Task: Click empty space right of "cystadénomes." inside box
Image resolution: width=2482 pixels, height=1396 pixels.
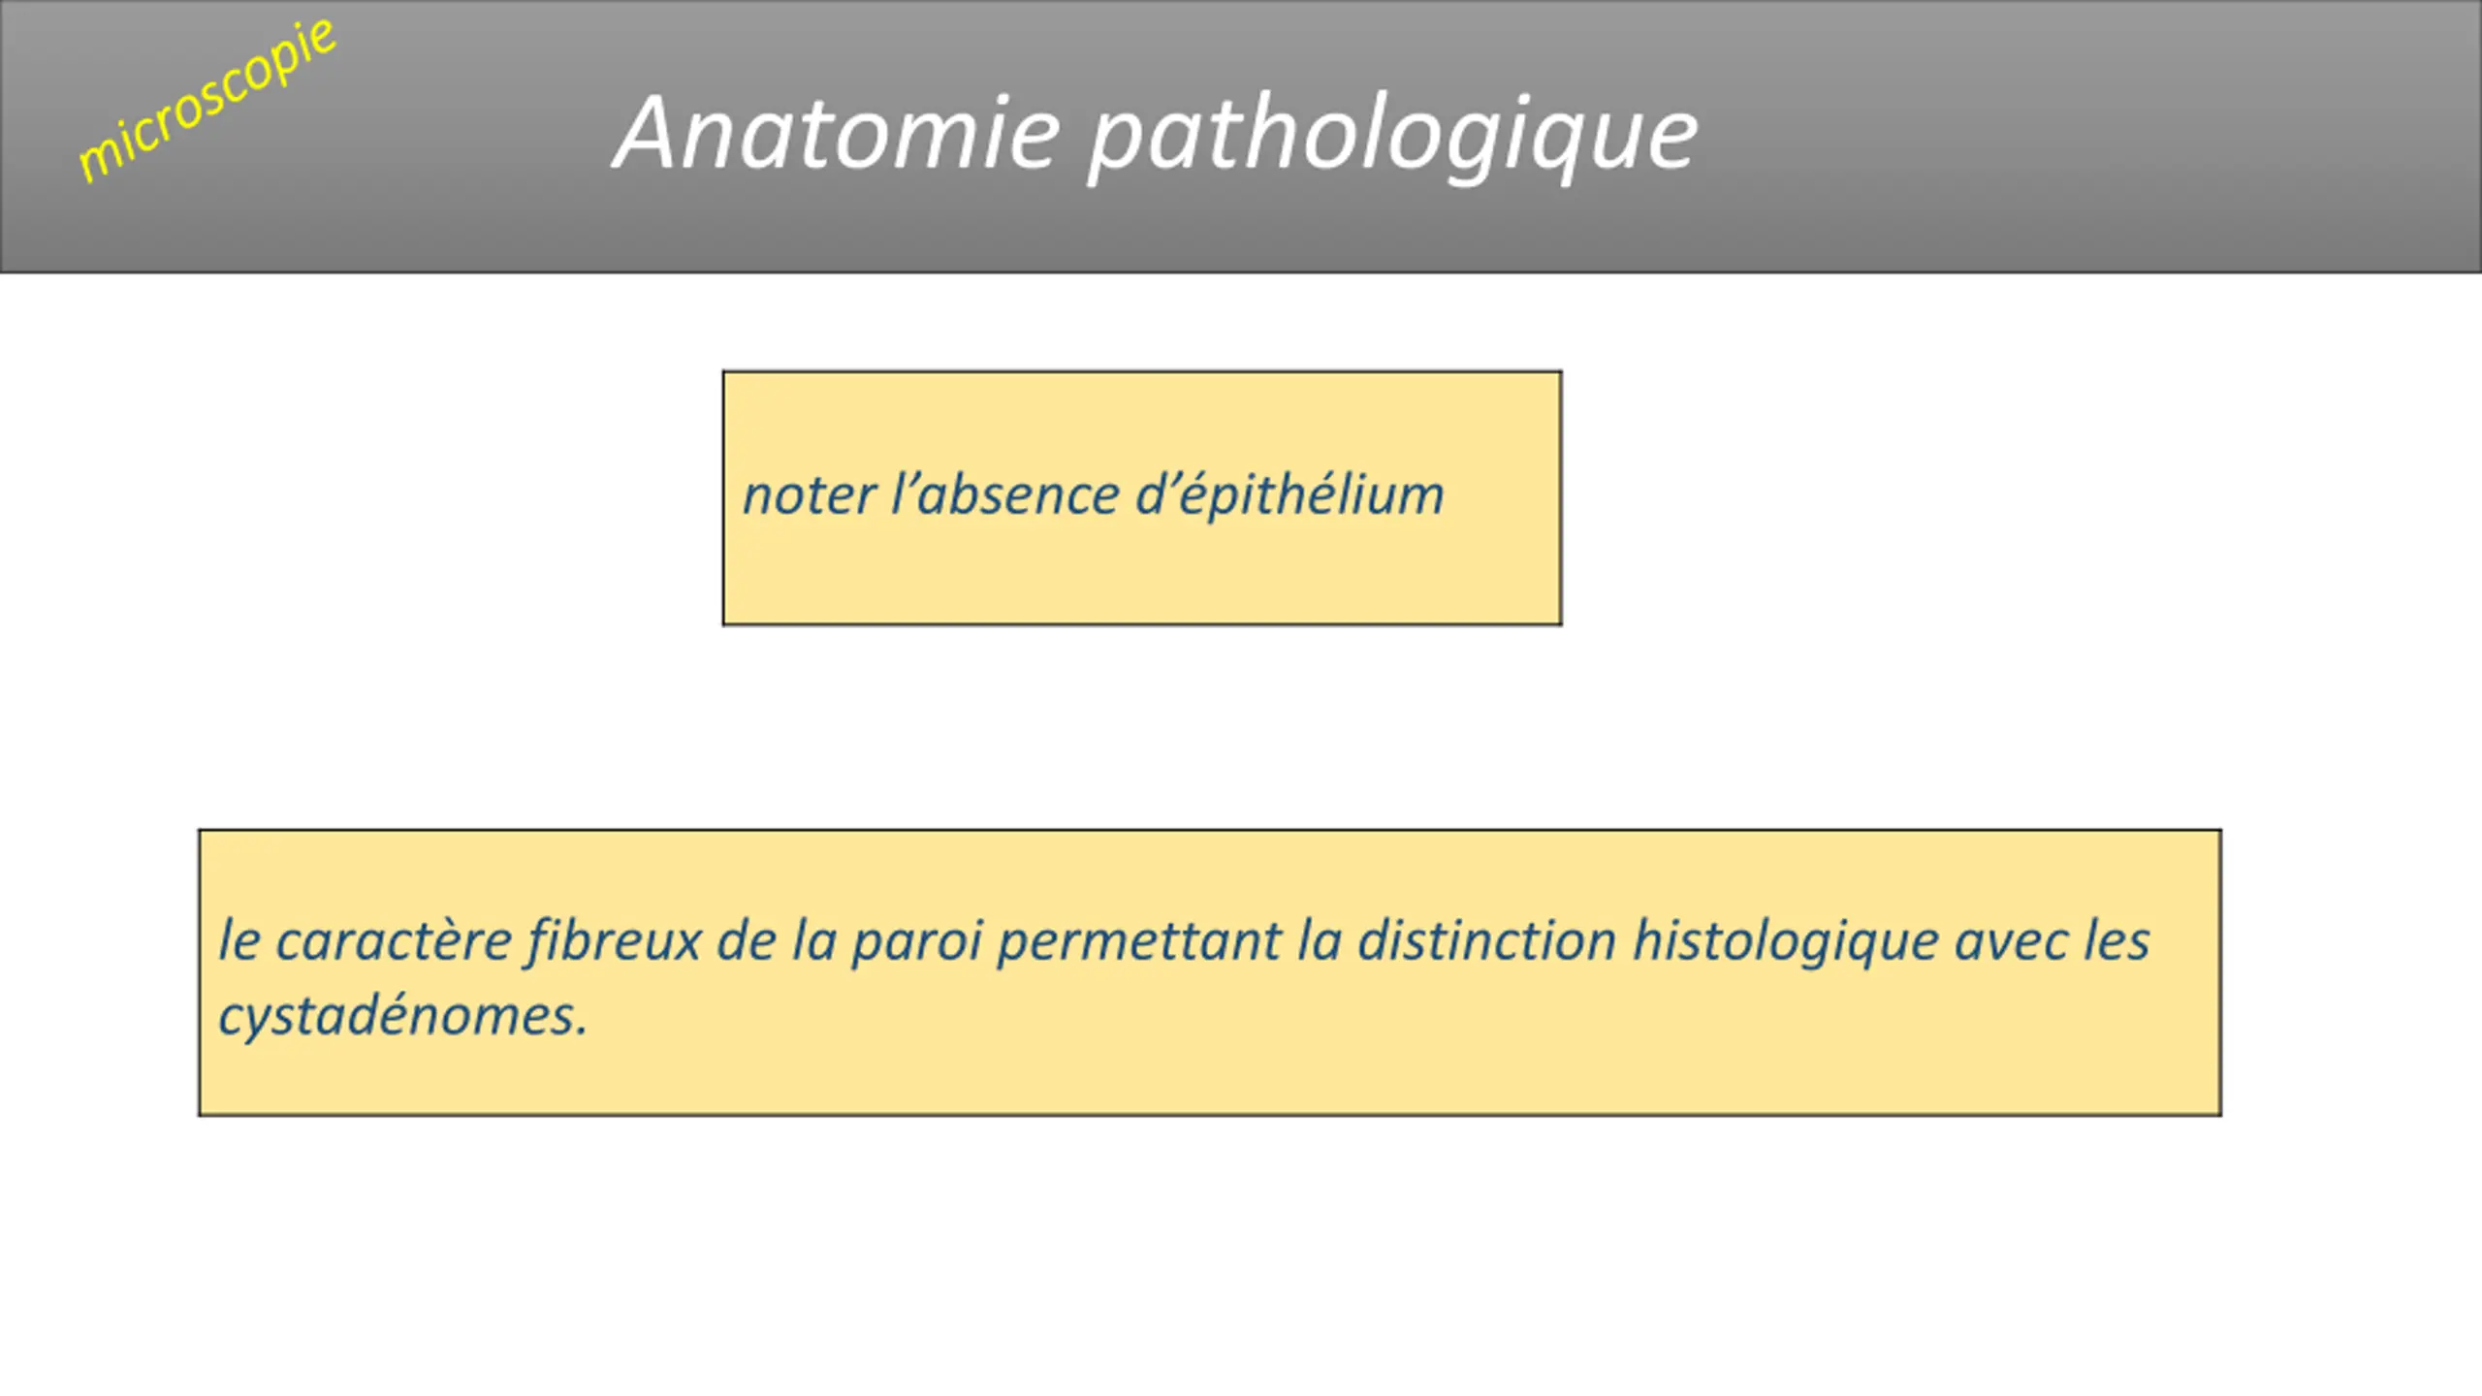Action: point(1357,1018)
